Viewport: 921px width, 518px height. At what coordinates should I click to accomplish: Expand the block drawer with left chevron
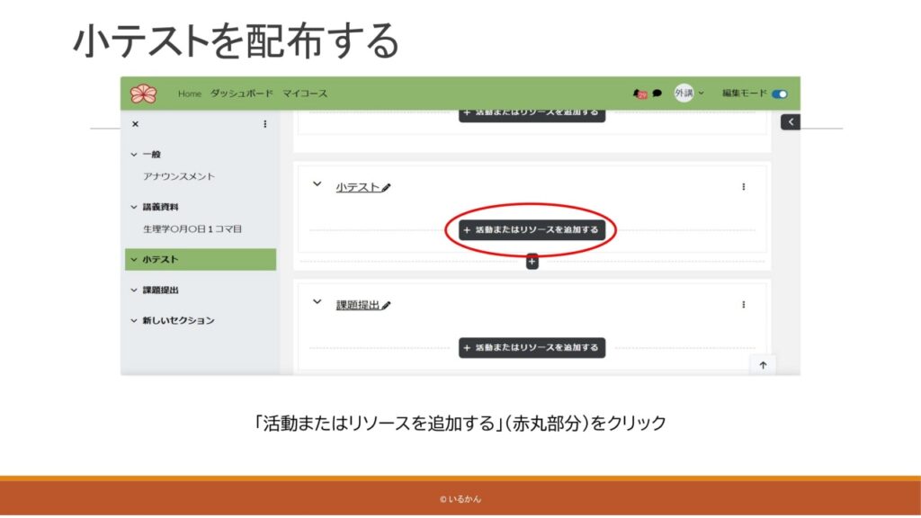coord(790,122)
